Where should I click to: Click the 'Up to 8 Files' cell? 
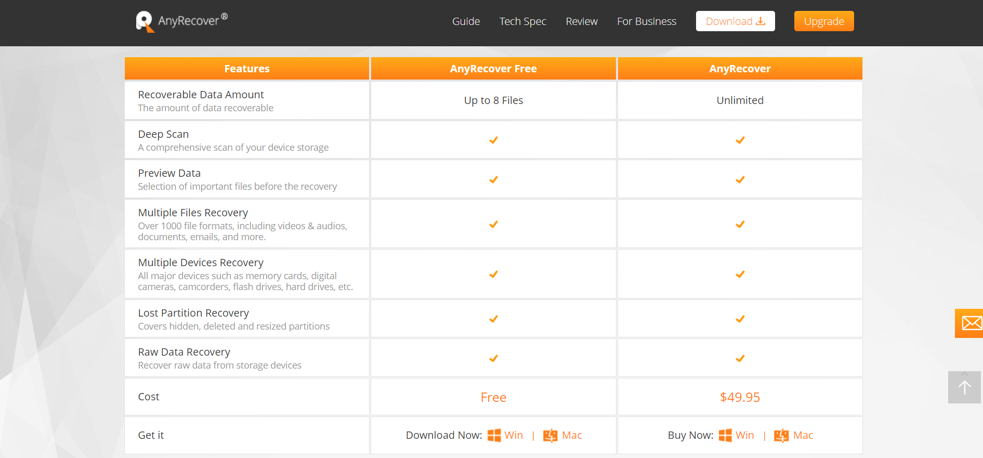(493, 100)
